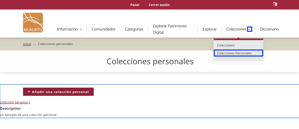
Task: Click the Colecciones personales page heading
Action: pyautogui.click(x=150, y=62)
